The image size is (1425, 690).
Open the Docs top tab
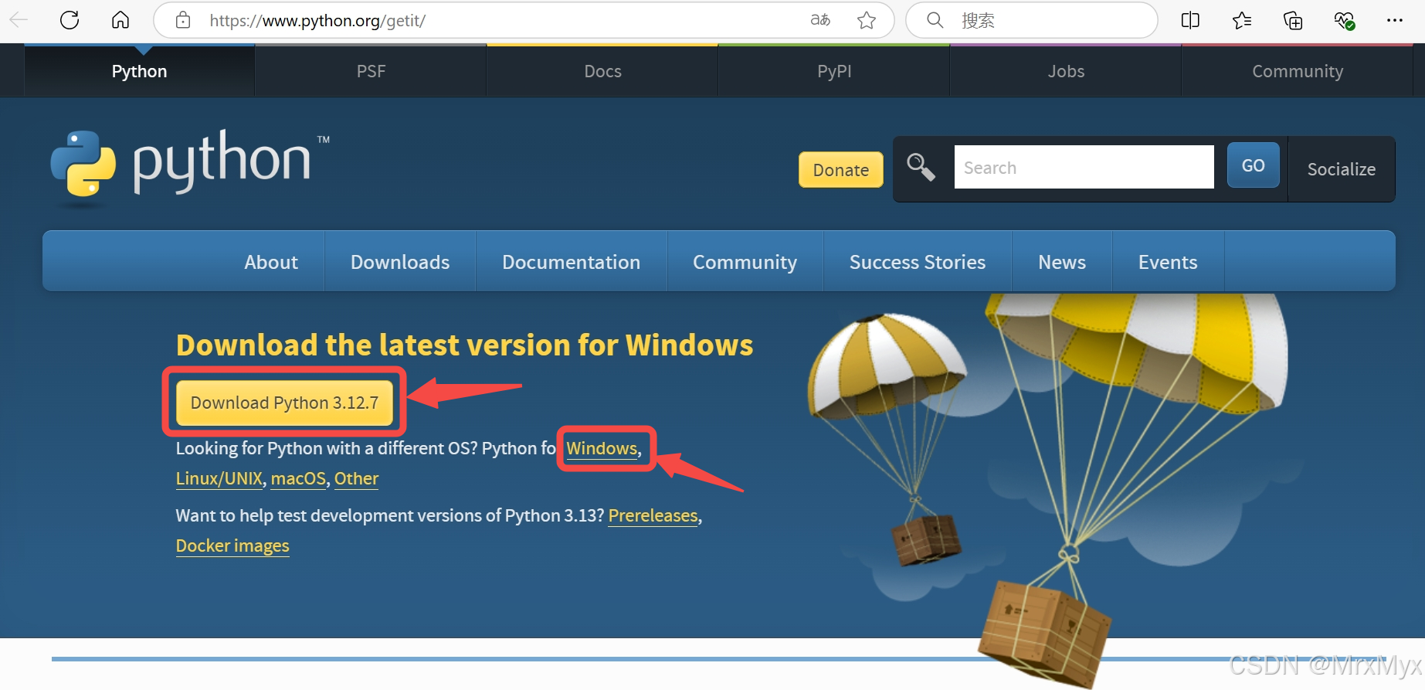pyautogui.click(x=602, y=71)
